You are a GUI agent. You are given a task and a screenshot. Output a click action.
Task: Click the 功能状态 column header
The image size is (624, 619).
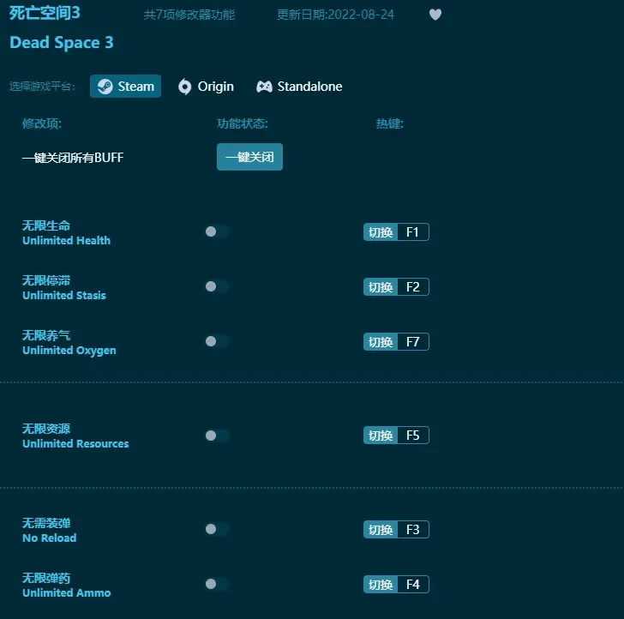click(243, 123)
